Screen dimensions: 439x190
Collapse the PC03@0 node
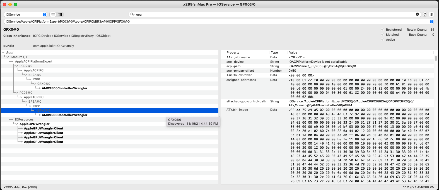pos(17,93)
